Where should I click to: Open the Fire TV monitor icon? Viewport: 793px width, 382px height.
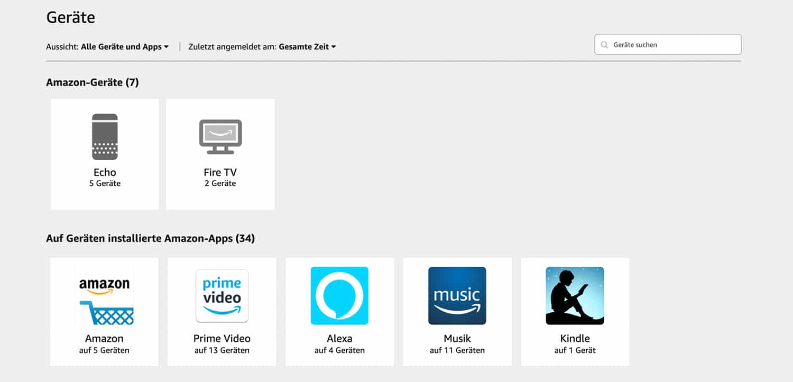pos(220,137)
